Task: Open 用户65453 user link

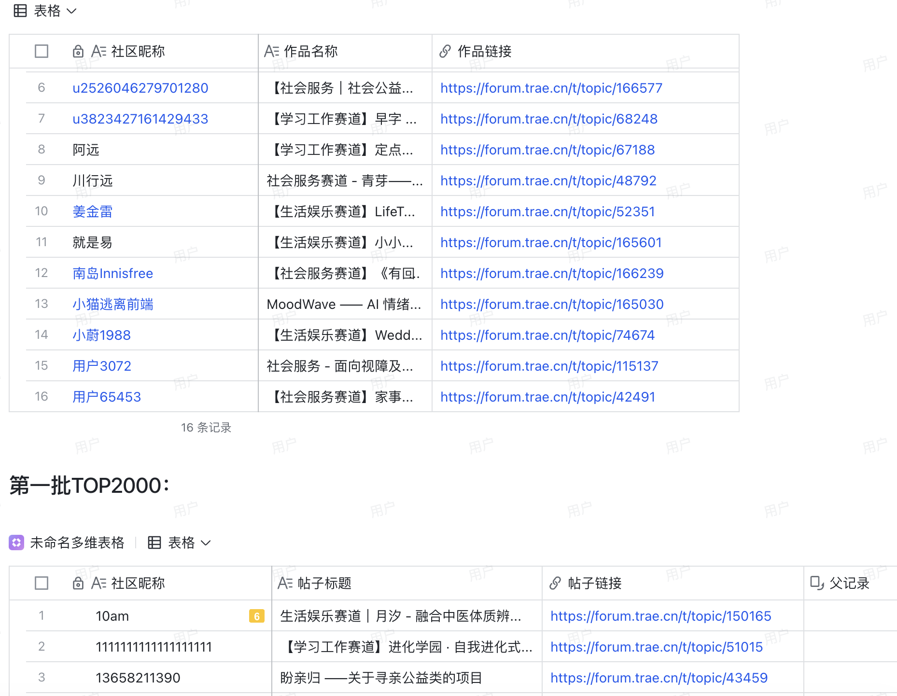Action: tap(107, 397)
